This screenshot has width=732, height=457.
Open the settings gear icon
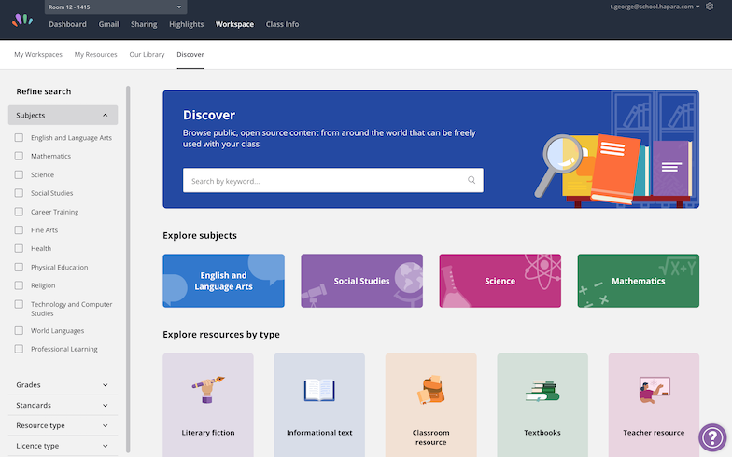point(710,7)
